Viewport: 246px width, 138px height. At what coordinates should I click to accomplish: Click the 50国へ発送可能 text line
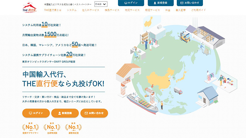pos(60,44)
